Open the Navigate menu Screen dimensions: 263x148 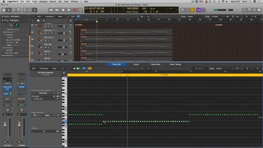[x=43, y=2]
